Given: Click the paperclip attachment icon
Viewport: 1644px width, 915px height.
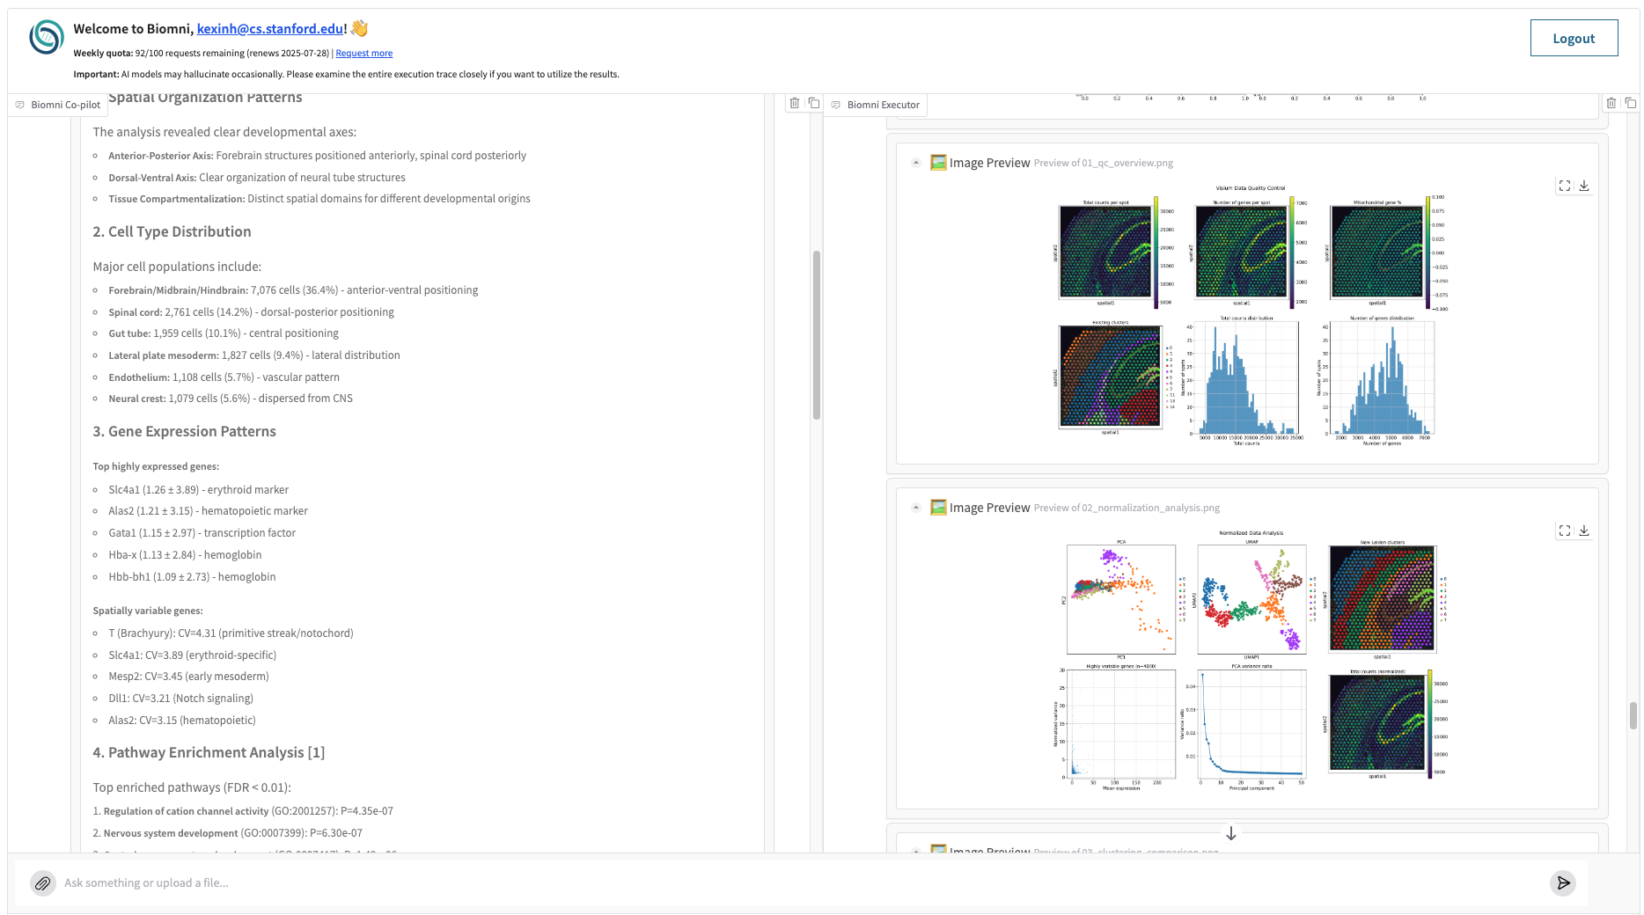Looking at the screenshot, I should 43,882.
